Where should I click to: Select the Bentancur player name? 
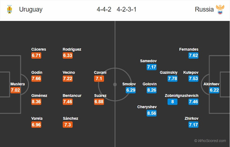[72, 95]
